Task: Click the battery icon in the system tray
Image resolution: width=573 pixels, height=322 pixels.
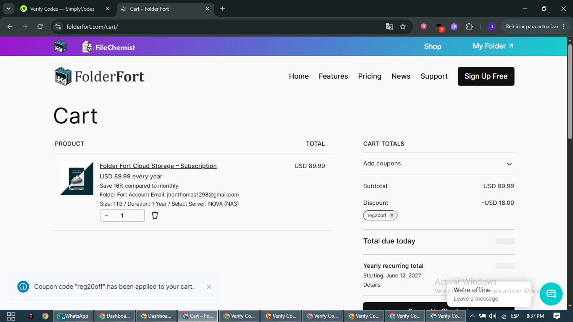Action: pos(482,316)
